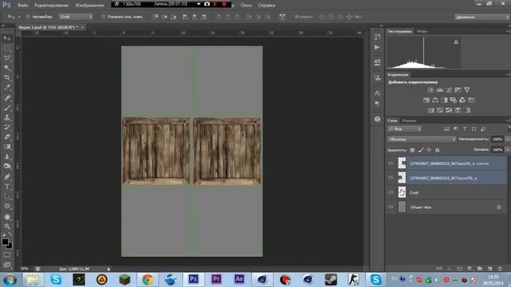Select the Horizontal Type tool
The height and width of the screenshot is (287, 511).
(7, 187)
